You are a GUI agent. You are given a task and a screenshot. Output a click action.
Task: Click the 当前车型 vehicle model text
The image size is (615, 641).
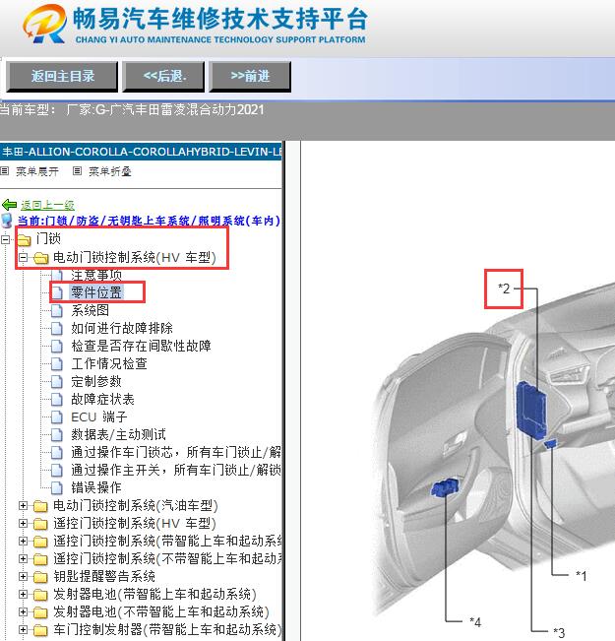click(132, 109)
